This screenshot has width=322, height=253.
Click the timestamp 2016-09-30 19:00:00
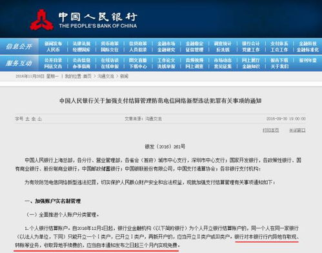click(286, 119)
